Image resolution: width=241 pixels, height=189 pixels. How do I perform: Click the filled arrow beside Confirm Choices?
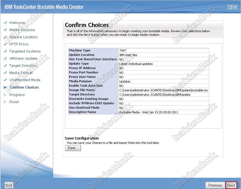coord(5,87)
